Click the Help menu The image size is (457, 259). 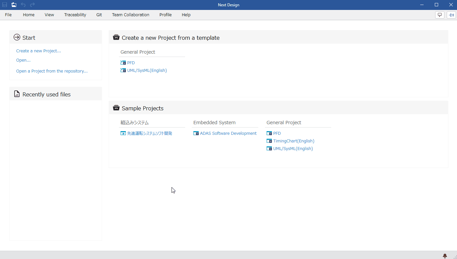186,15
